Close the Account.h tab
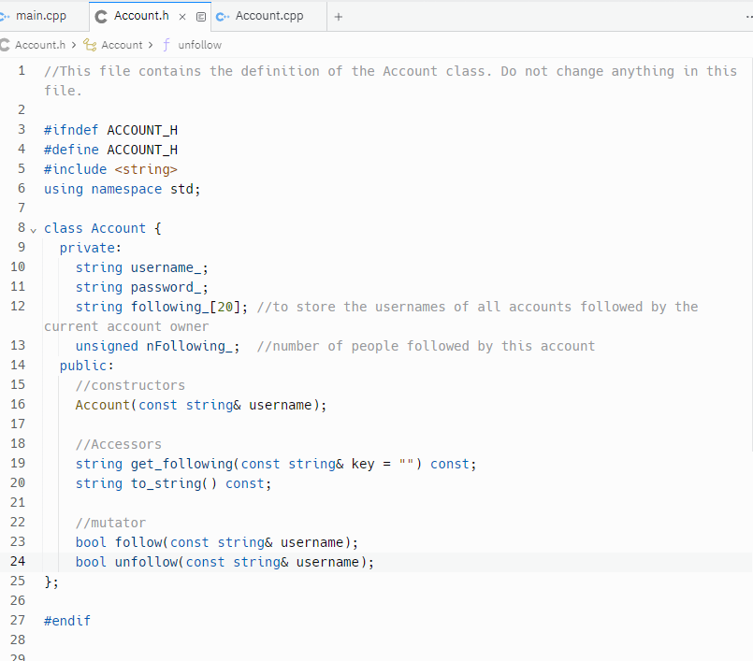Viewport: 753px width, 661px height. pos(181,15)
